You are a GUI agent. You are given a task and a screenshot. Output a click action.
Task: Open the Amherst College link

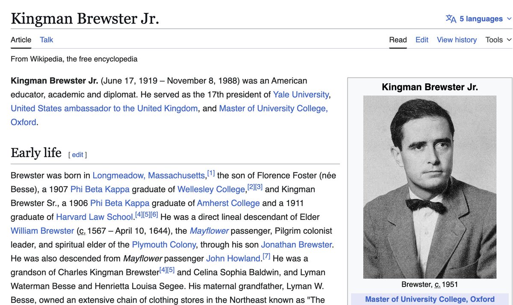pos(229,203)
